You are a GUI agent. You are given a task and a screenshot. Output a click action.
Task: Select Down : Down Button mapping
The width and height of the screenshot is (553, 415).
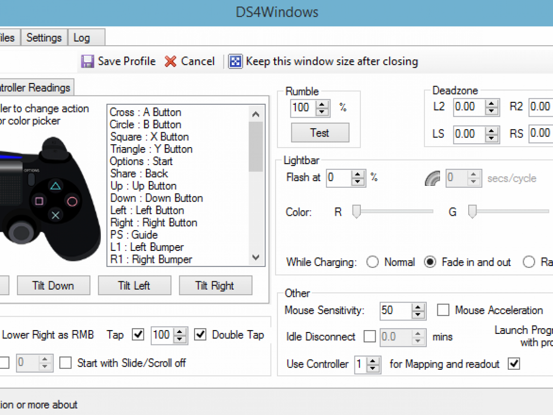[156, 198]
